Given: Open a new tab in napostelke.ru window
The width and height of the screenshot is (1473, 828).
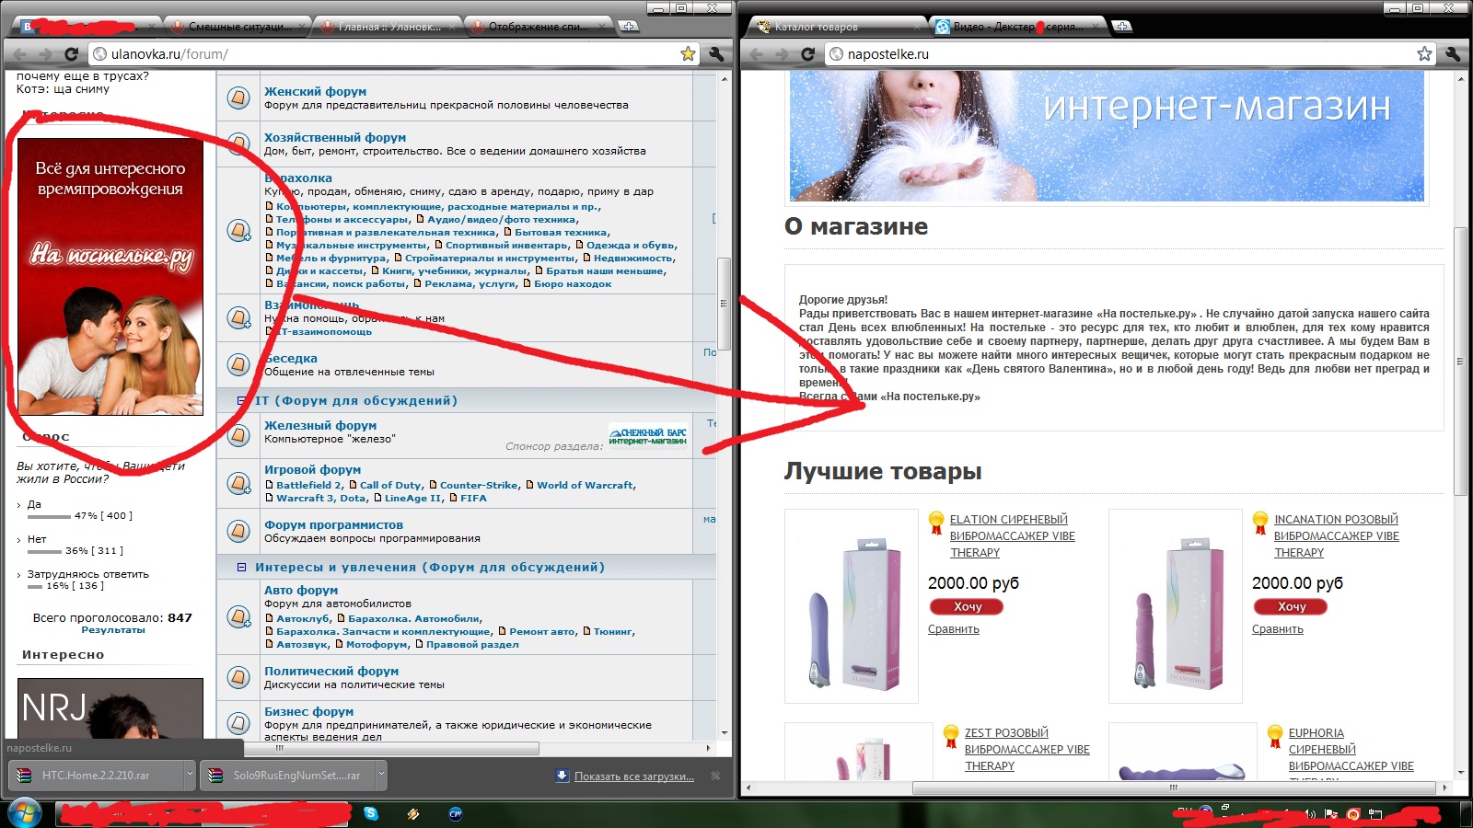Looking at the screenshot, I should pos(1122,27).
